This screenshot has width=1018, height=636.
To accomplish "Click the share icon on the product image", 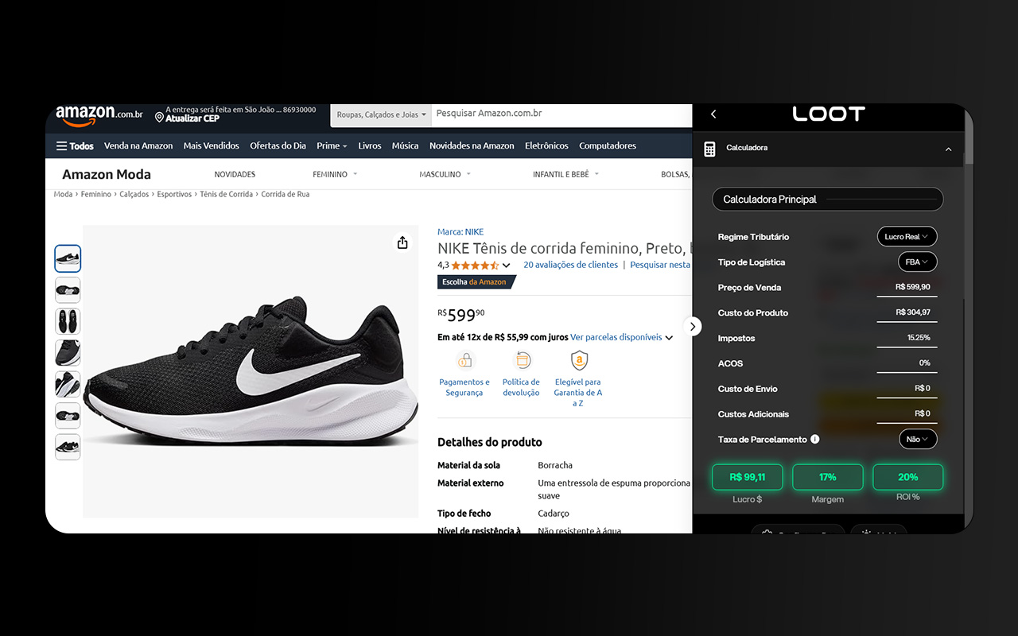I will pos(402,242).
